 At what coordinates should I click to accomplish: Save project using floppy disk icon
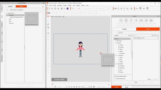coord(55,8)
